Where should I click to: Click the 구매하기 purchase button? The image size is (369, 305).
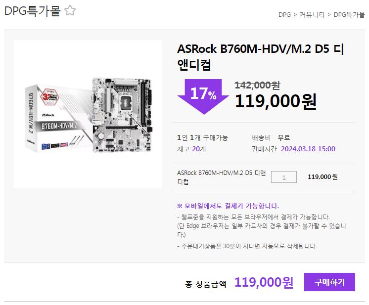(x=329, y=282)
